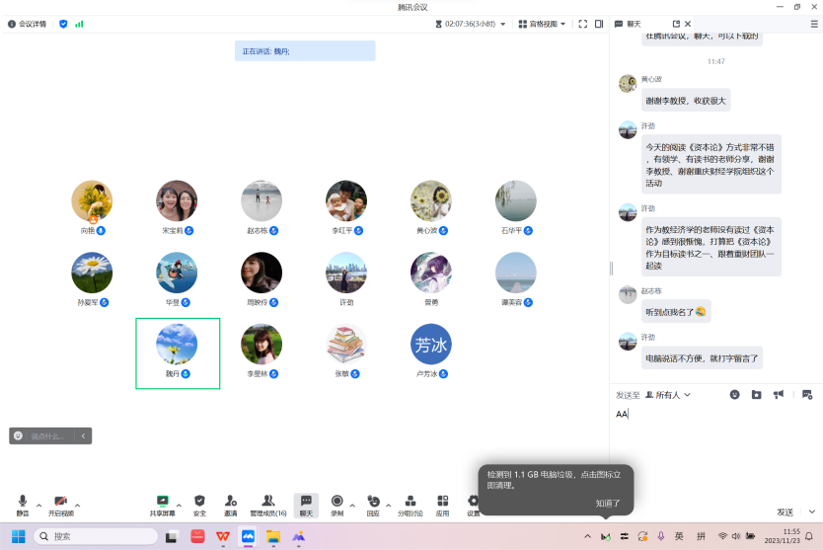Screen dimensions: 823x550
Task: Toggle the chat (聊天) panel button
Action: coord(306,502)
